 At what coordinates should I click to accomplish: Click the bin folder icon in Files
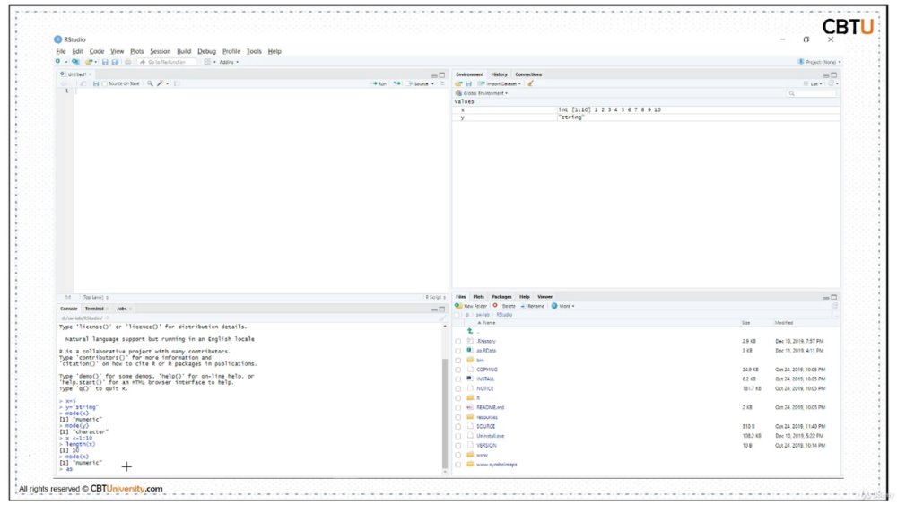click(470, 360)
